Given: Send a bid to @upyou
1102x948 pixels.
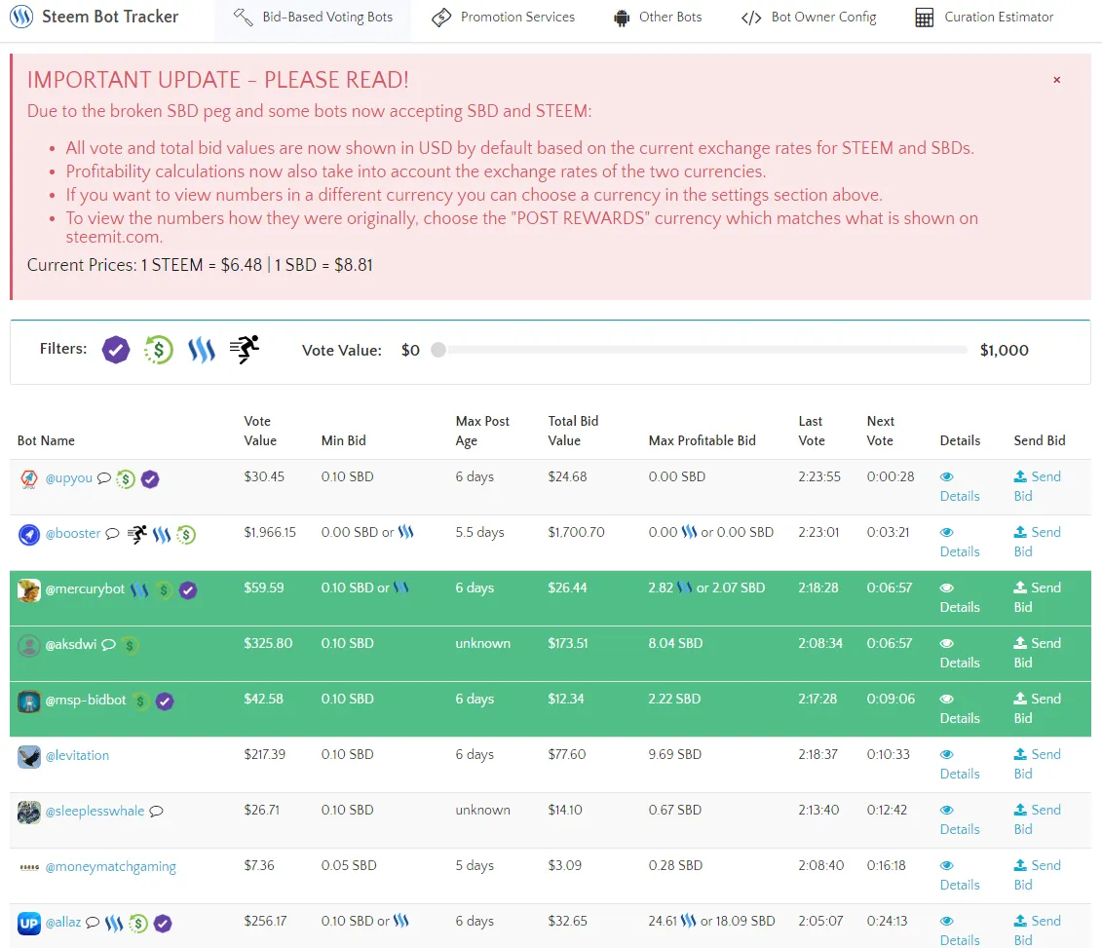Looking at the screenshot, I should coord(1037,486).
